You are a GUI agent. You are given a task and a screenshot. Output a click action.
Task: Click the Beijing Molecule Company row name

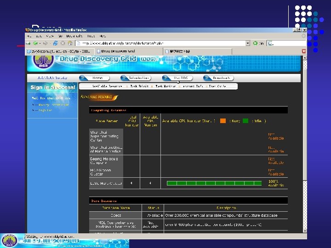coord(104,161)
